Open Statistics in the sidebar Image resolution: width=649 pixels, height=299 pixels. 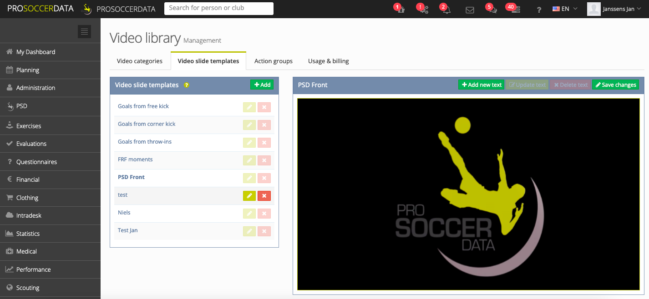(x=50, y=234)
